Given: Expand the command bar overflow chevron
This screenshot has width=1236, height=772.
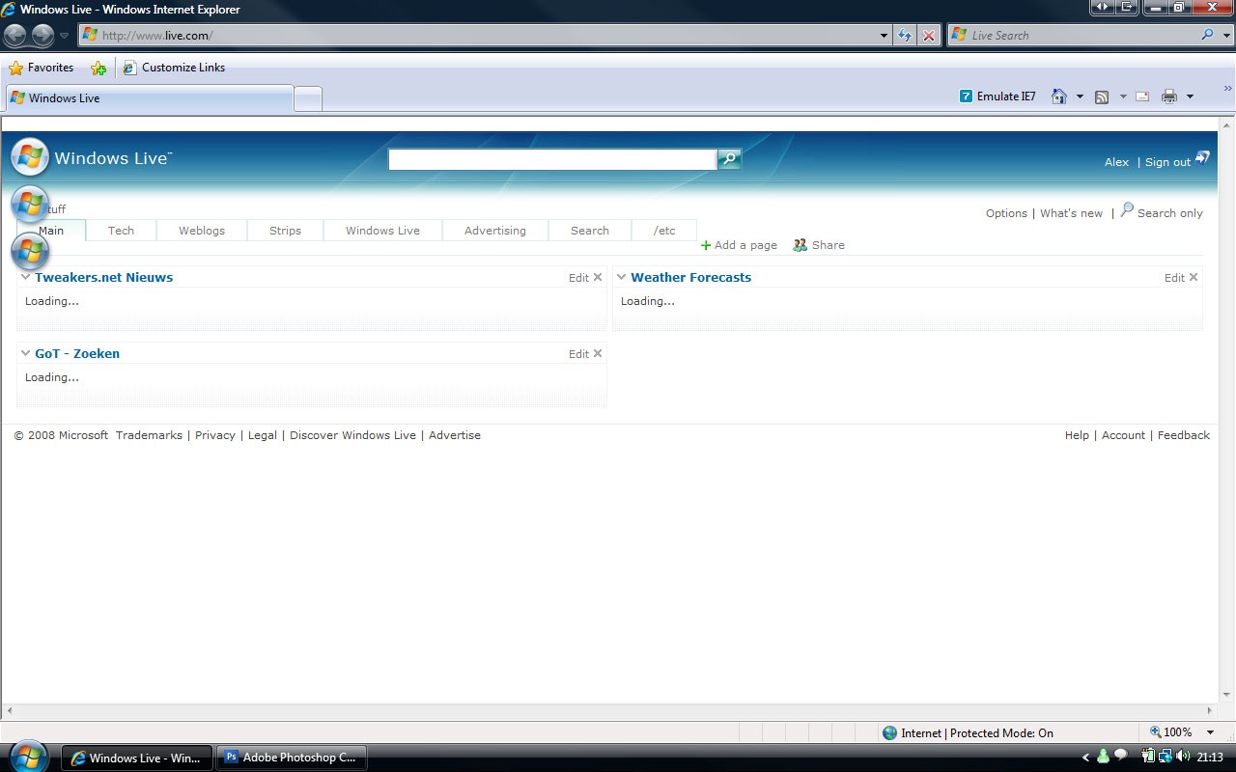Looking at the screenshot, I should [x=1228, y=88].
